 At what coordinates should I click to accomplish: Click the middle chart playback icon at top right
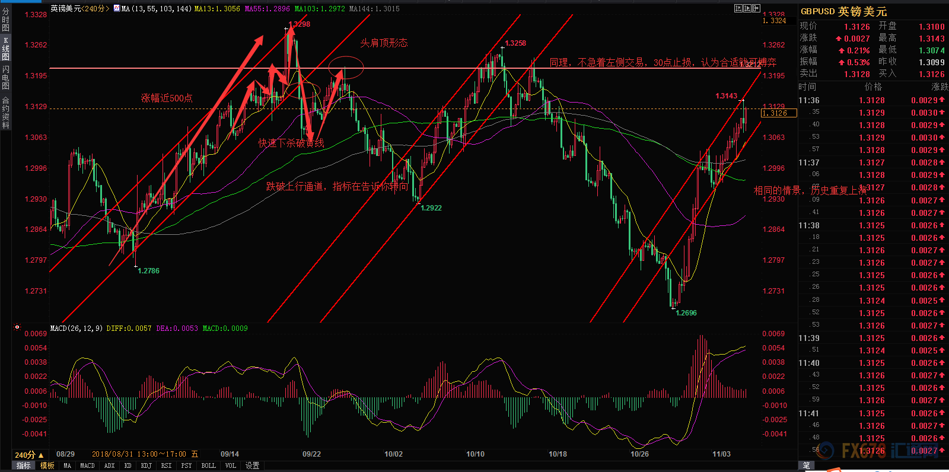pyautogui.click(x=747, y=8)
